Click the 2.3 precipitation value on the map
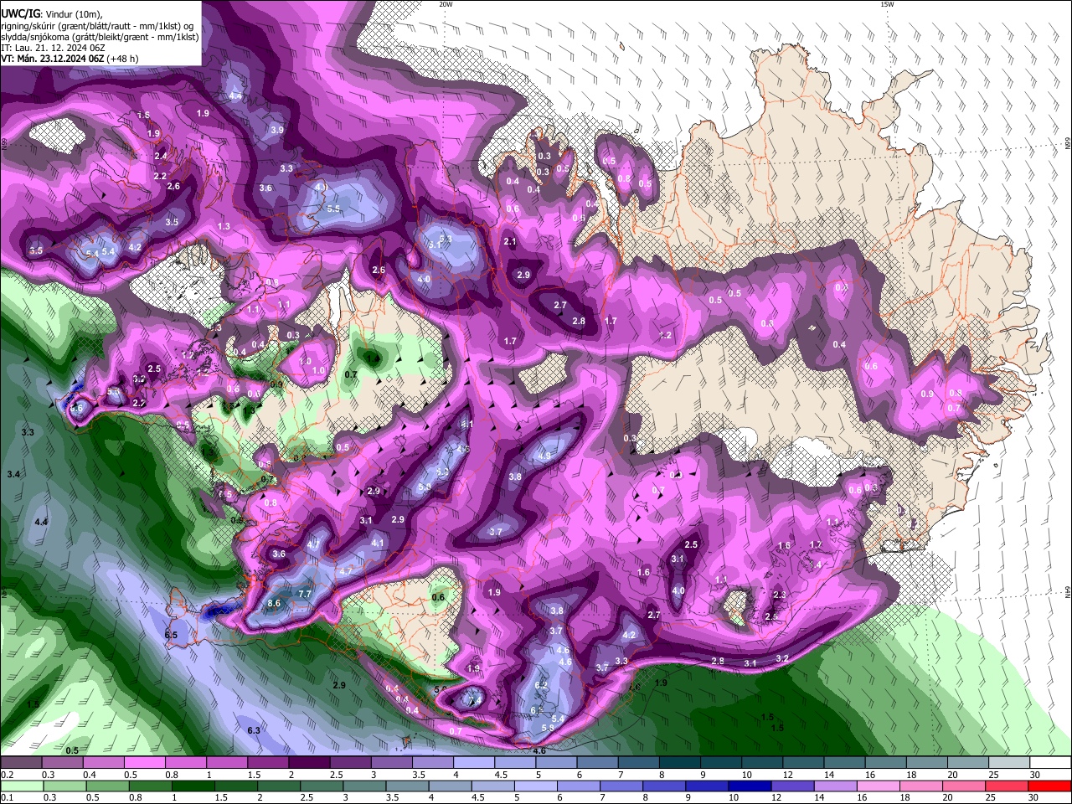1072x804 pixels. tap(780, 595)
